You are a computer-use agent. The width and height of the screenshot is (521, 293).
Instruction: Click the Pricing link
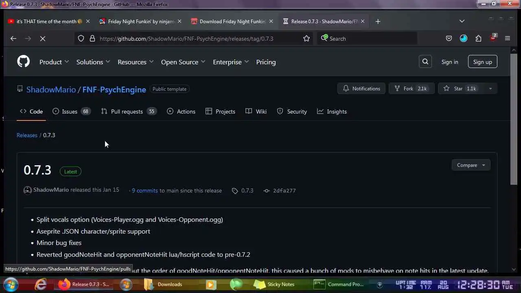pyautogui.click(x=266, y=62)
